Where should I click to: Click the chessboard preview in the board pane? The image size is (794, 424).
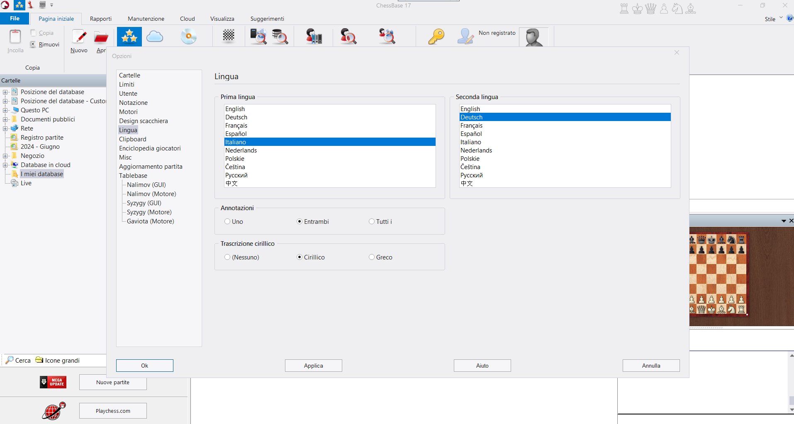(718, 274)
